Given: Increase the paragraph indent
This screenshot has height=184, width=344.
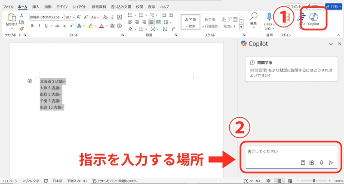Looking at the screenshot, I should [x=171, y=15].
